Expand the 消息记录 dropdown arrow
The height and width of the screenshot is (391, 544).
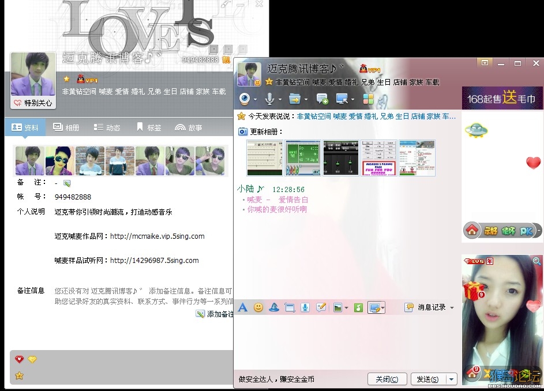point(452,308)
